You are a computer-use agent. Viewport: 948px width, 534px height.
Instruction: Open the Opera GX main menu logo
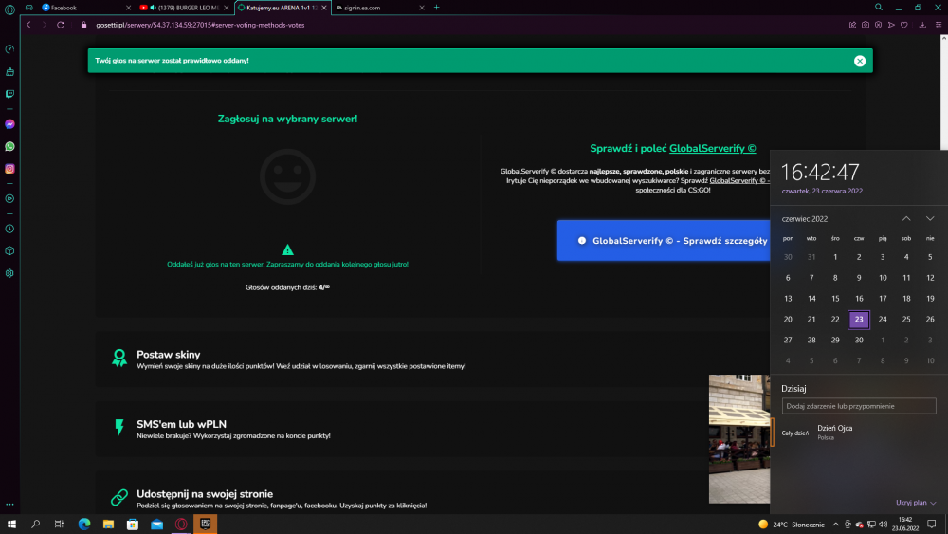point(9,9)
